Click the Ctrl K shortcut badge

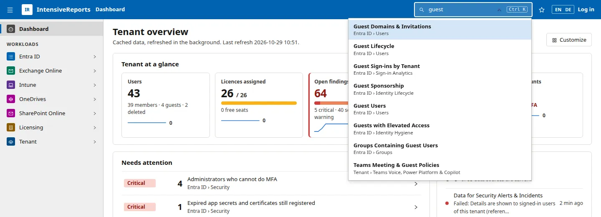tap(517, 10)
